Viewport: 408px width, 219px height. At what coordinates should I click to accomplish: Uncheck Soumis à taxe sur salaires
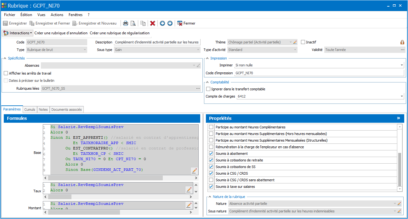coord(211,187)
